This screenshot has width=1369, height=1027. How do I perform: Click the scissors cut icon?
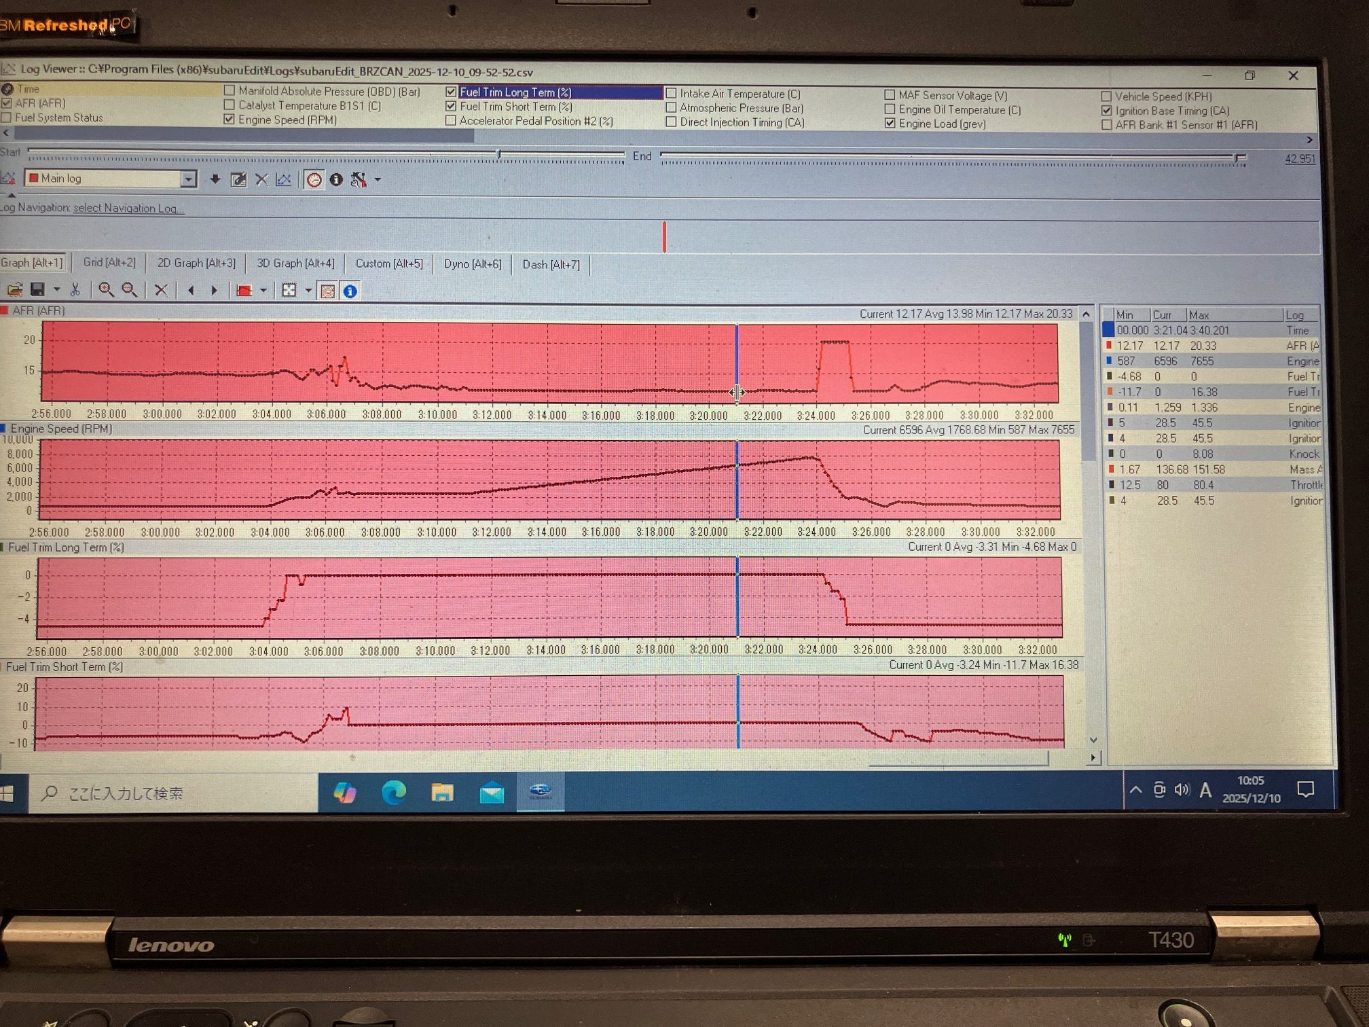pyautogui.click(x=75, y=290)
